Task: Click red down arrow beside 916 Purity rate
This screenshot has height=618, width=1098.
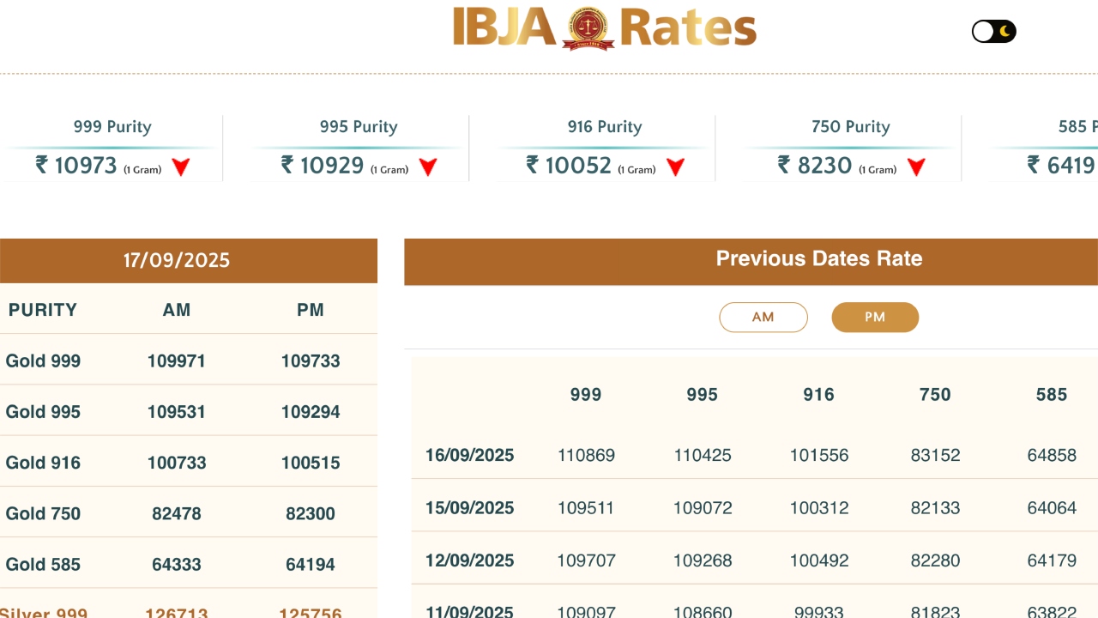Action: point(675,167)
